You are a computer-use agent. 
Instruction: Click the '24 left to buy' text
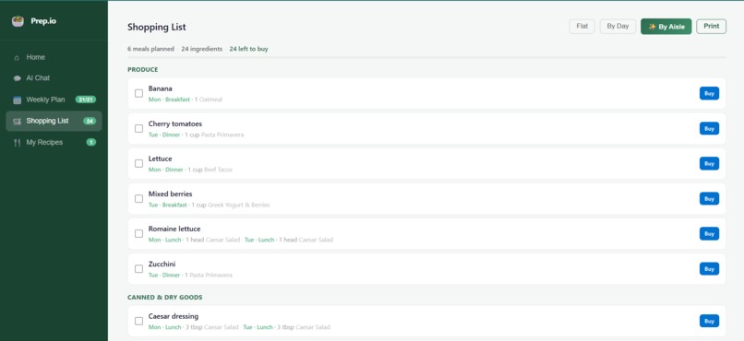248,49
